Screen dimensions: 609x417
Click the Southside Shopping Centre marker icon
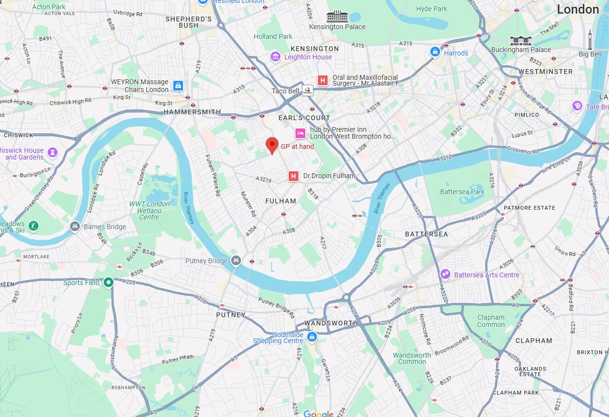click(312, 337)
